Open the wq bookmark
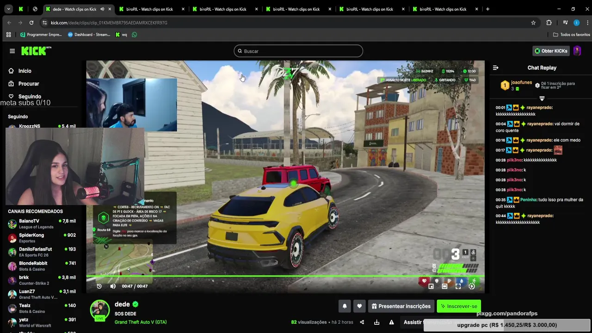 [x=121, y=35]
